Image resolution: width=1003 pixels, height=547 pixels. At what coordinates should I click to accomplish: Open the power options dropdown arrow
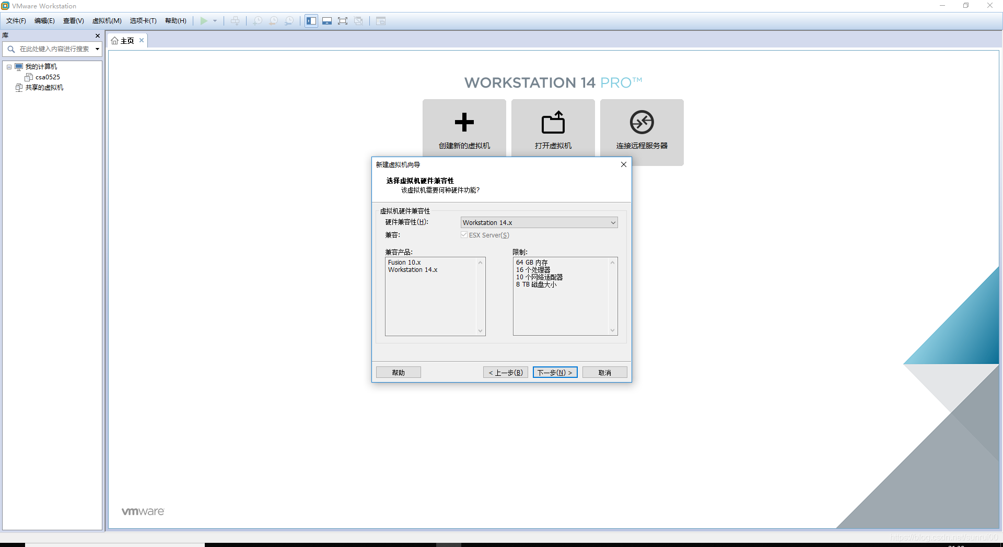215,21
